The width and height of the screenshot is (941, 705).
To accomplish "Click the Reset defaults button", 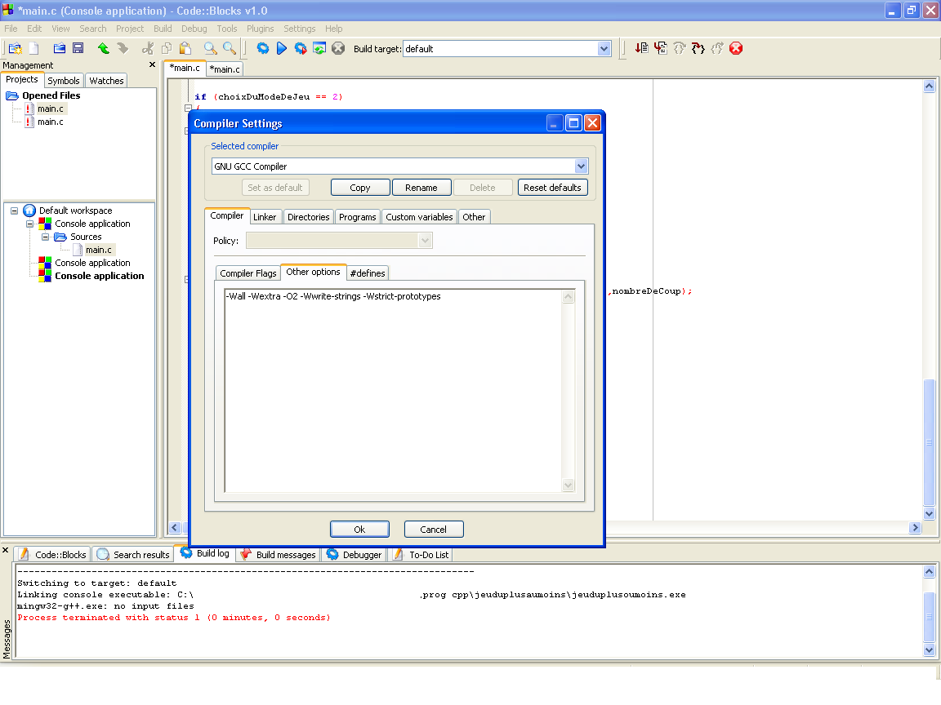I will tap(552, 187).
